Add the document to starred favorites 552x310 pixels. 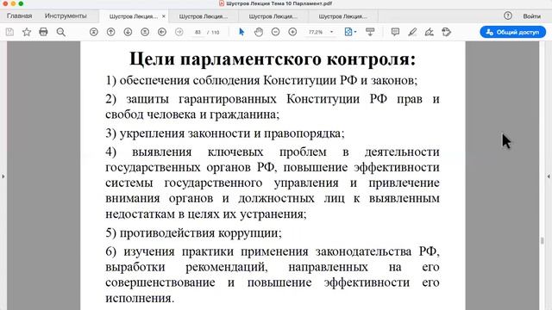(27, 32)
